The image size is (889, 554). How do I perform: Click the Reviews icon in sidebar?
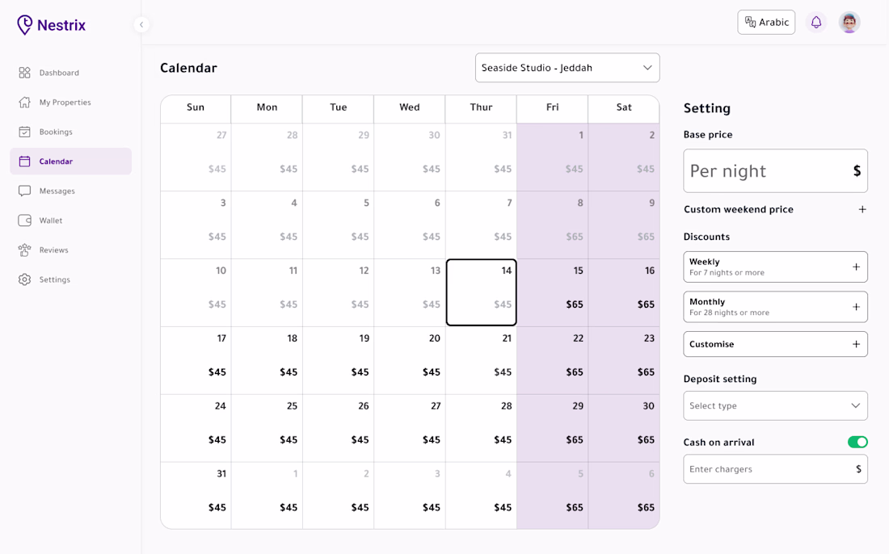(x=24, y=250)
